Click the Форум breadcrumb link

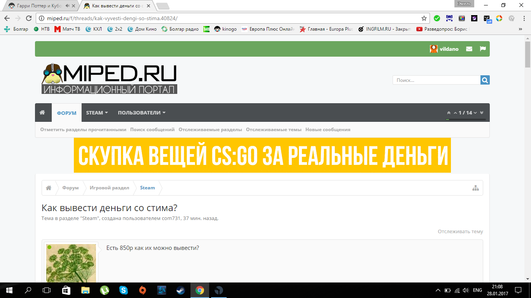click(x=70, y=188)
